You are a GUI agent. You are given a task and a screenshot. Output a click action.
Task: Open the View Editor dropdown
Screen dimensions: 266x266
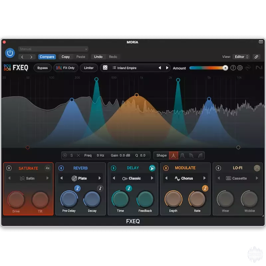pos(241,57)
